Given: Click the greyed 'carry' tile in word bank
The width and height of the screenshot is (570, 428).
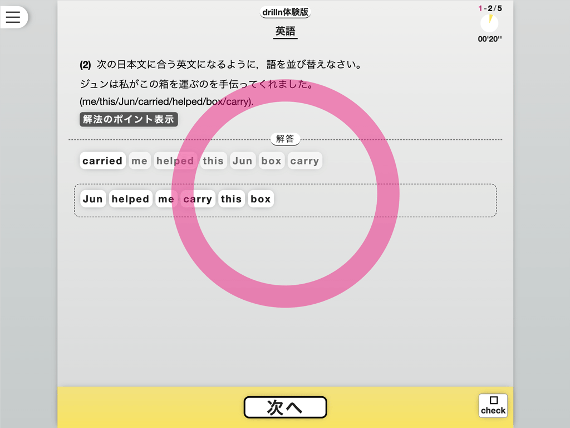Looking at the screenshot, I should click(x=304, y=161).
